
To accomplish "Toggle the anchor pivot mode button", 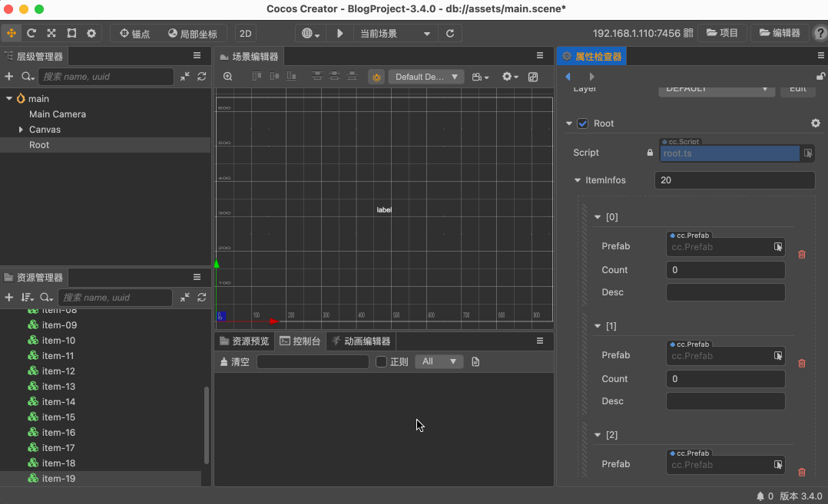I will 134,33.
